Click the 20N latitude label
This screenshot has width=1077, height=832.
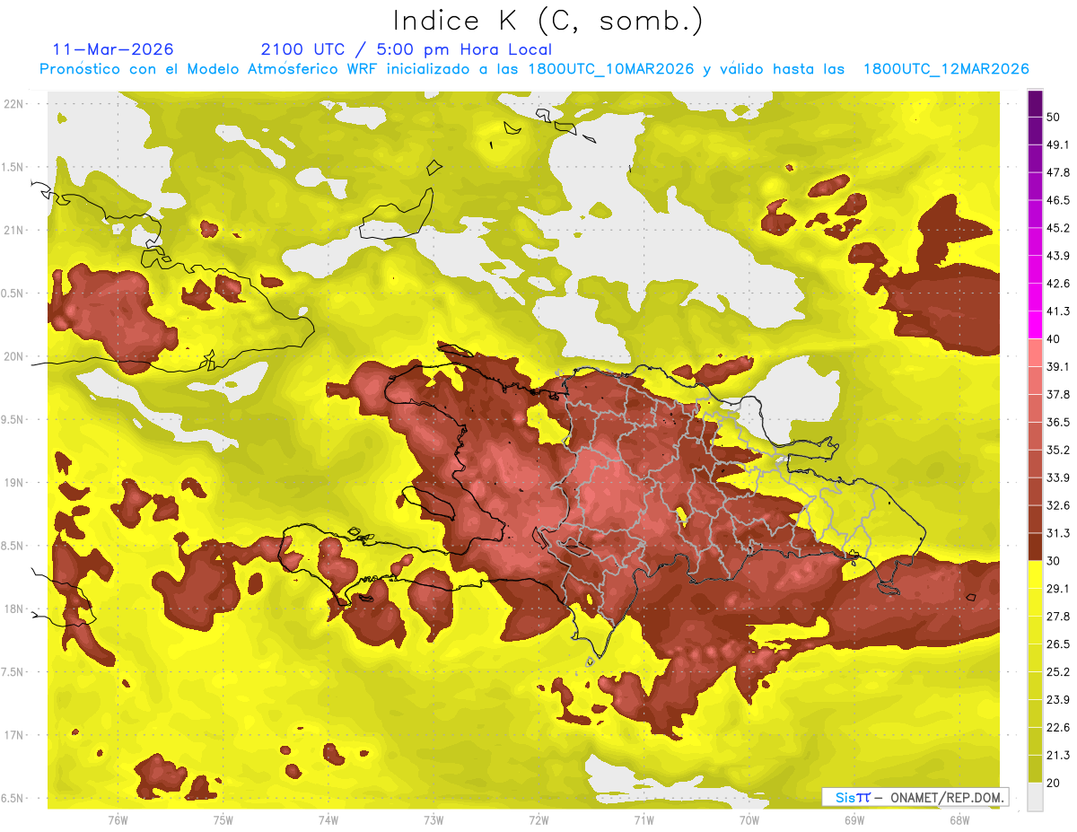15,356
